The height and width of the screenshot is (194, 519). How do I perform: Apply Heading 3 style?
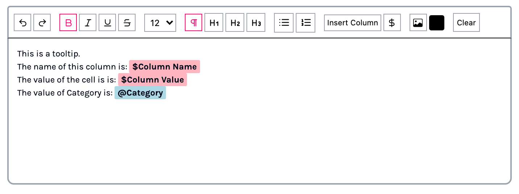pos(256,23)
